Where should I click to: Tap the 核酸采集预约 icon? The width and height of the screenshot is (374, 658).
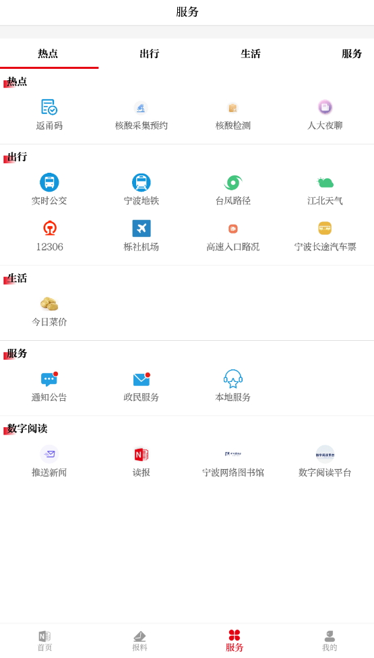tap(141, 107)
